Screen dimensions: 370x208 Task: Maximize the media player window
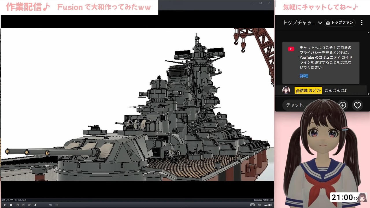pyautogui.click(x=260, y=3)
